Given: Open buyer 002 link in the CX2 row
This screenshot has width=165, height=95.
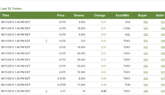Looking at the screenshot, I should pyautogui.click(x=146, y=22).
